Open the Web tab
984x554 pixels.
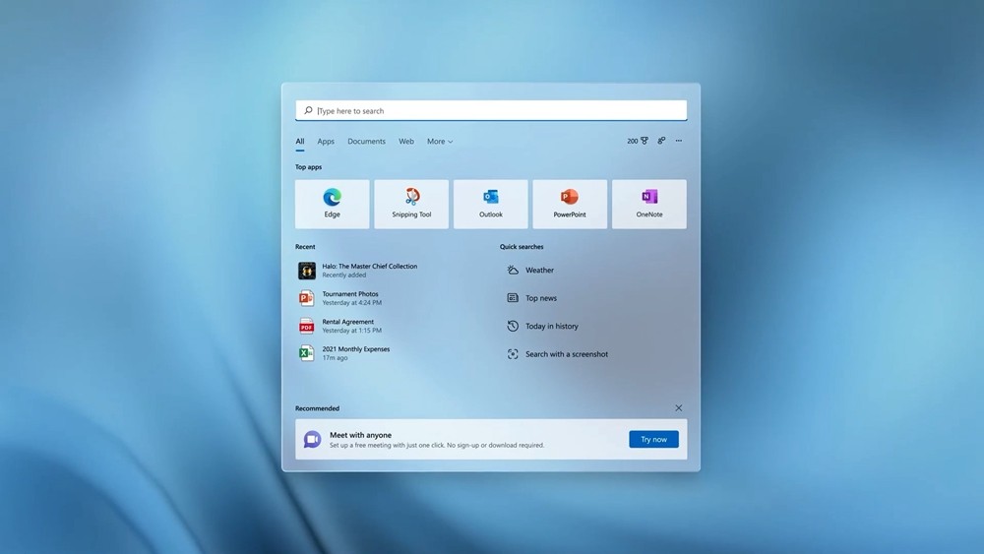pyautogui.click(x=406, y=141)
